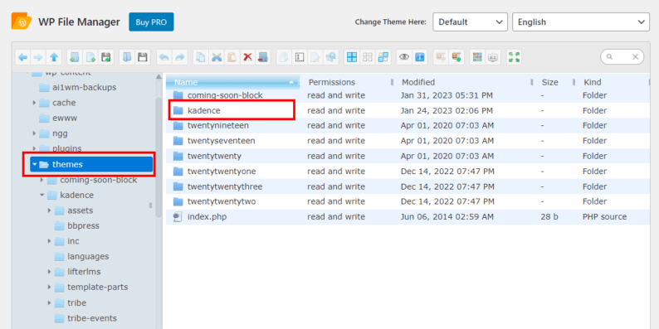Go to parent folder with up arrow
Image resolution: width=659 pixels, height=329 pixels.
pyautogui.click(x=54, y=57)
